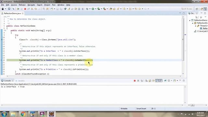Open Run with Coverage dropdown arrow
This screenshot has height=117, width=208.
point(101,9)
